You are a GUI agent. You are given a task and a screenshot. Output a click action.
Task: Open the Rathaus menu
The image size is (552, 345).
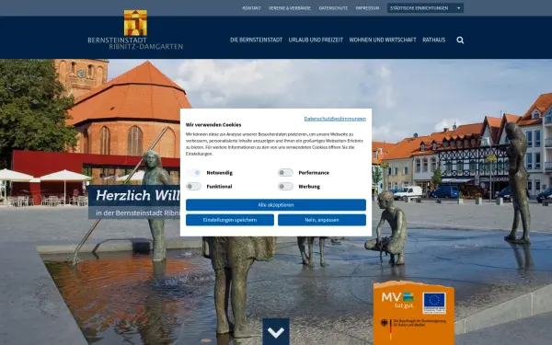click(433, 40)
